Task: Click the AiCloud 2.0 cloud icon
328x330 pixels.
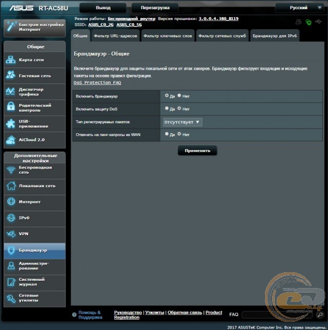Action: tap(11, 140)
